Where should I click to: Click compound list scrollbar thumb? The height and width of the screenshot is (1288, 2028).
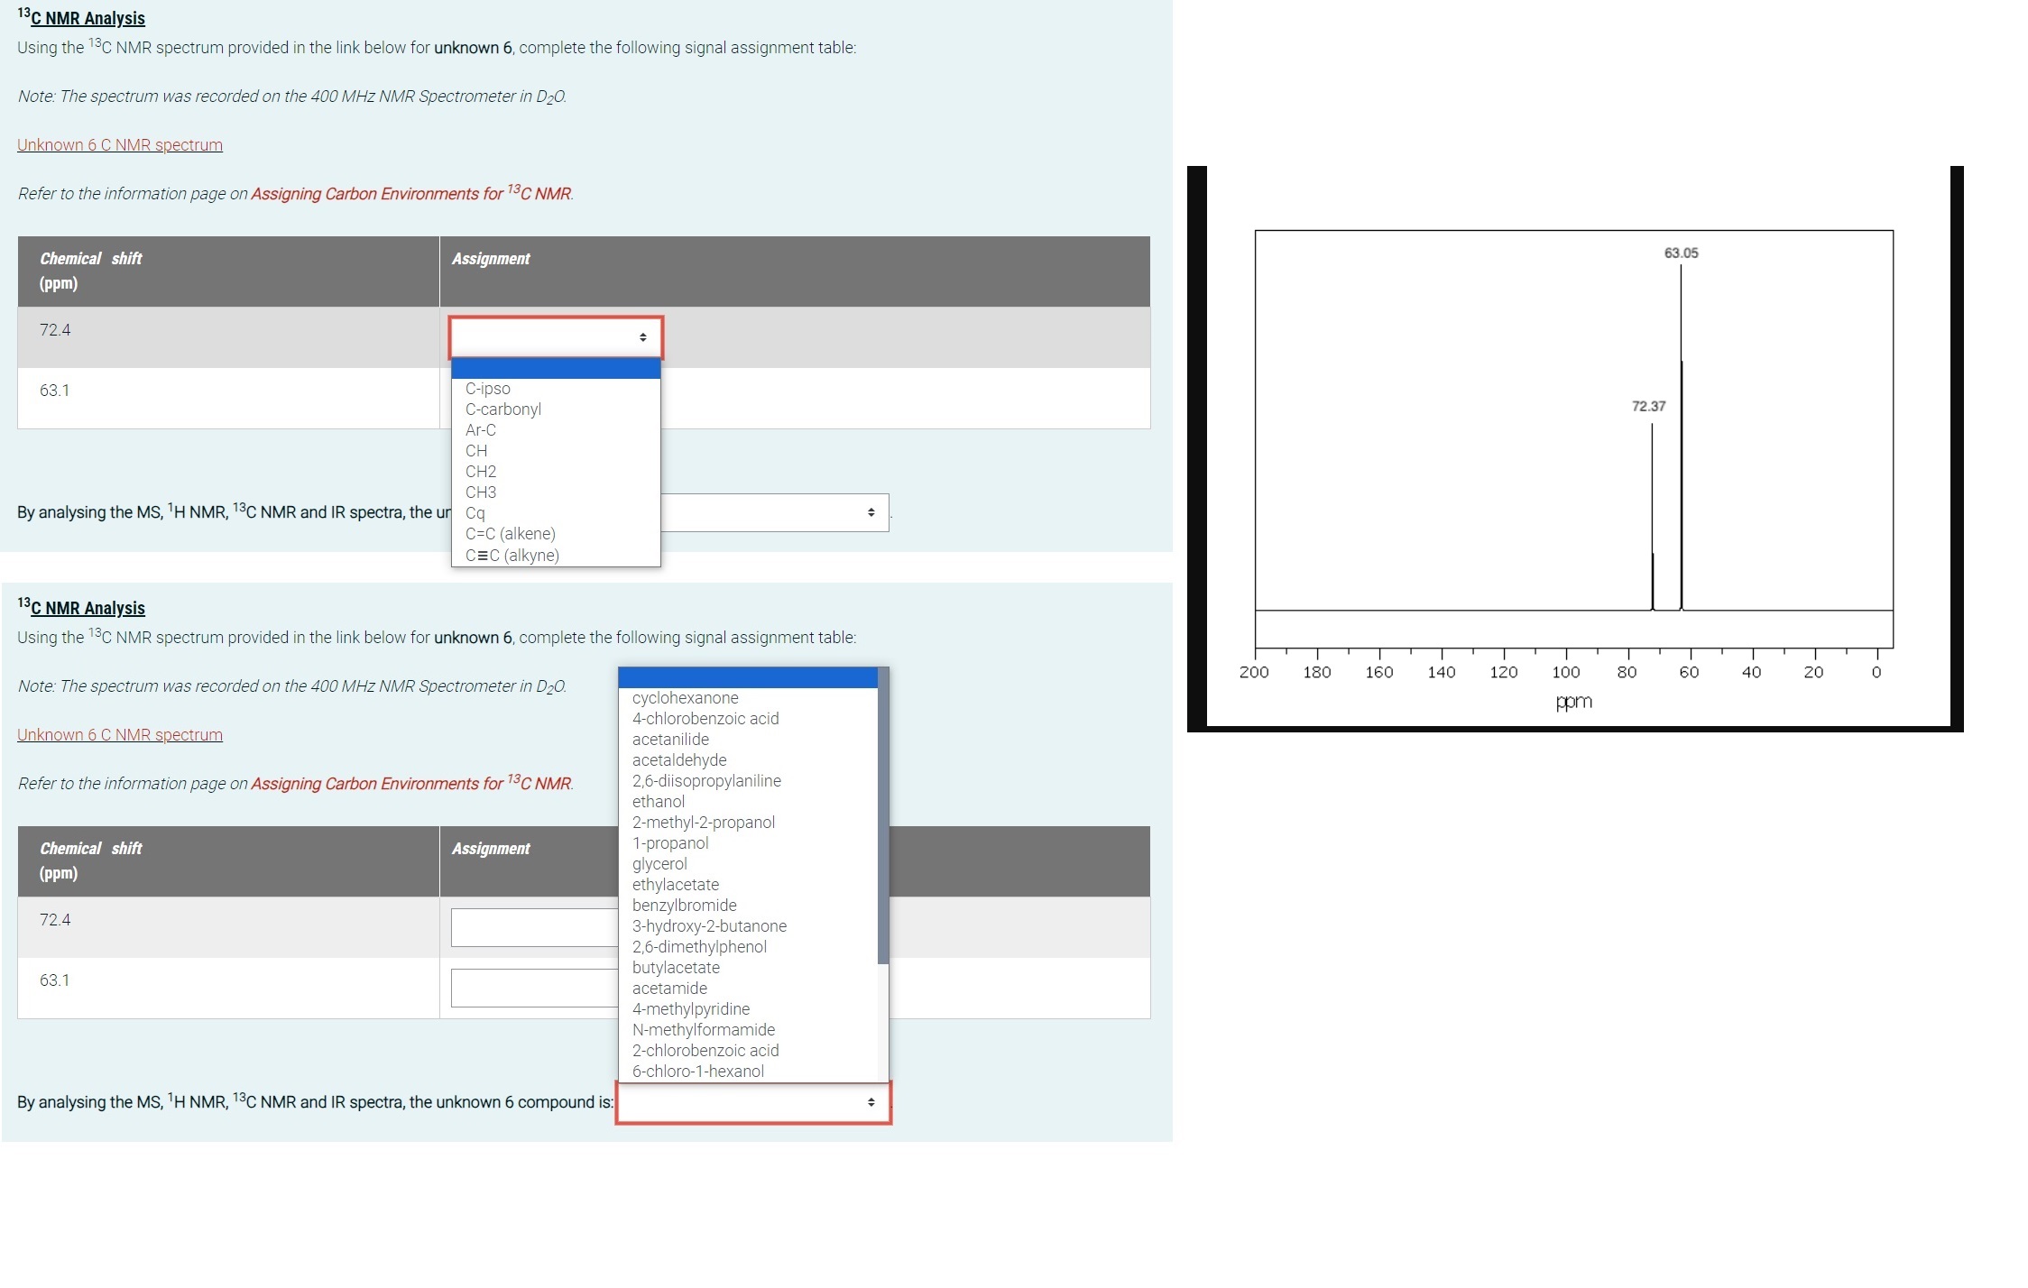[x=883, y=816]
